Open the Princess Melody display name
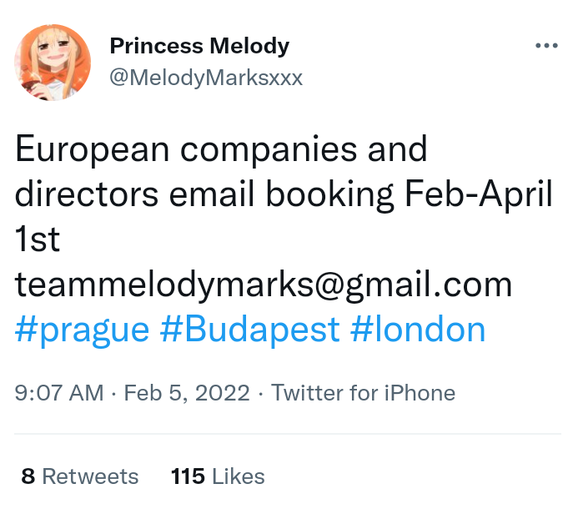573x514 pixels. (199, 47)
